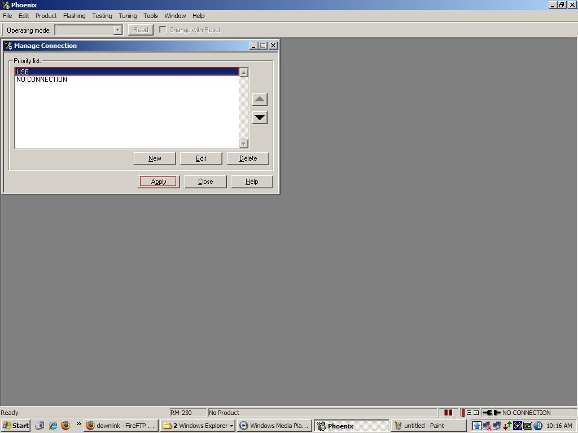The width and height of the screenshot is (578, 433).
Task: Click New to add a connection
Action: point(155,158)
